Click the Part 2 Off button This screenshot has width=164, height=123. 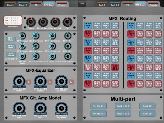(147, 106)
